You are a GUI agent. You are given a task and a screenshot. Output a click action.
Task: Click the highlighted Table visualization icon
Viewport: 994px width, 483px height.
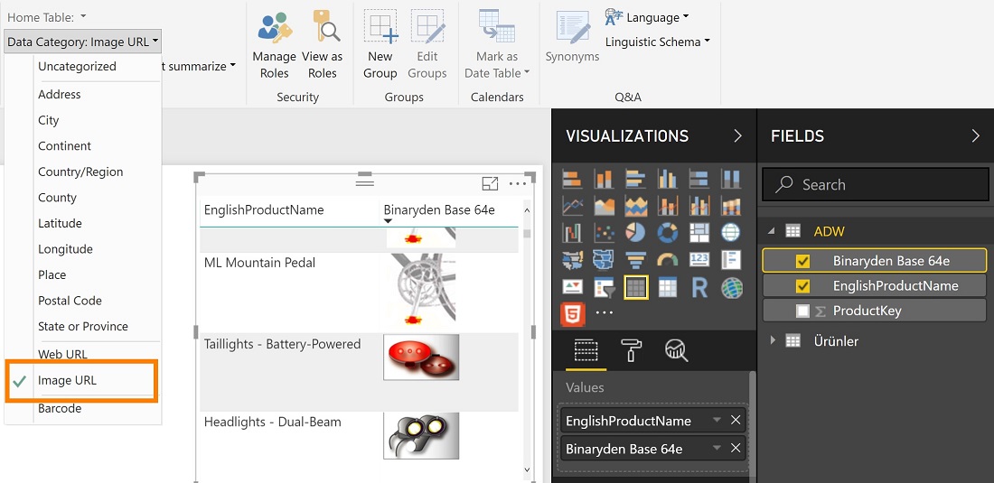tap(636, 287)
